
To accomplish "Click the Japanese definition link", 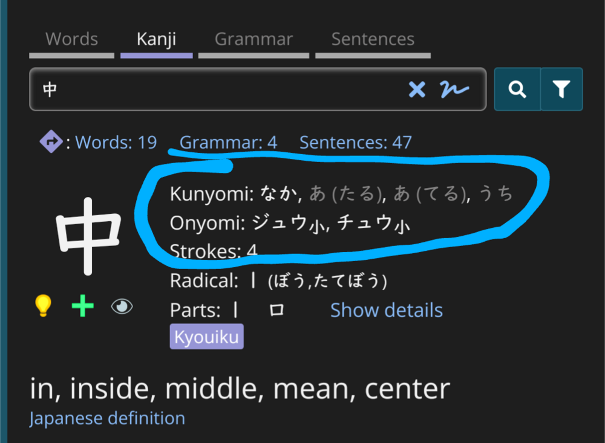I will [107, 418].
